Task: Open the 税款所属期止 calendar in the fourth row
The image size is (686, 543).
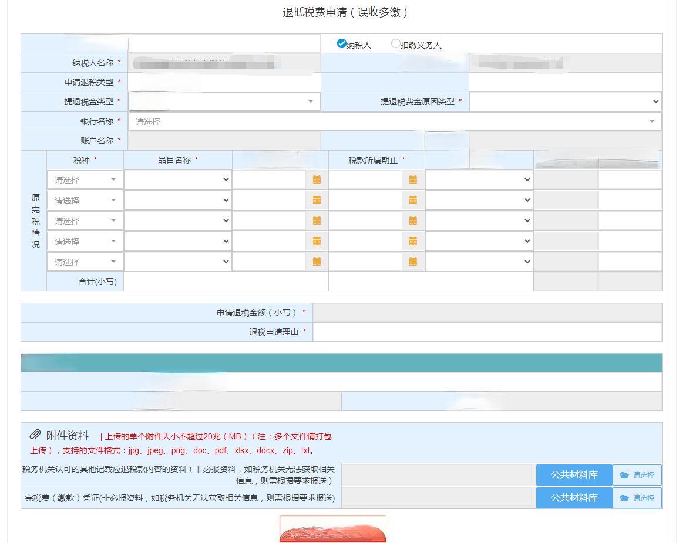Action: (x=413, y=241)
